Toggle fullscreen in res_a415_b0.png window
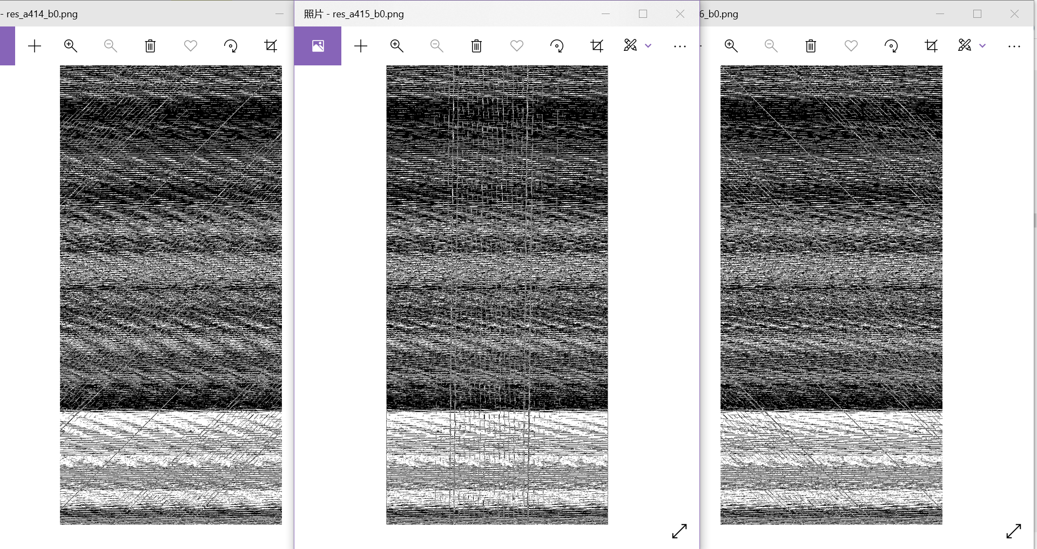Screen dimensions: 1037x549 point(679,531)
